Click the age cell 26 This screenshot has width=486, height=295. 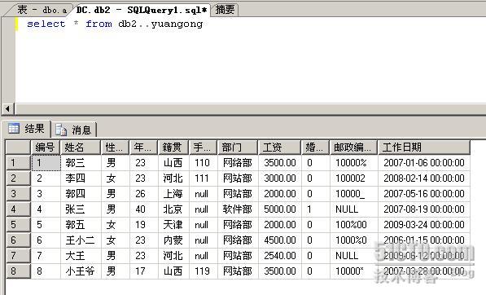pyautogui.click(x=144, y=194)
